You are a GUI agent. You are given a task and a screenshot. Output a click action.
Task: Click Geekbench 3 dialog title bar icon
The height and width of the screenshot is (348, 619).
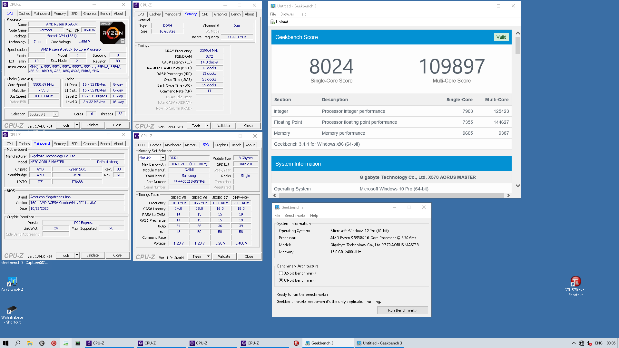(x=277, y=208)
